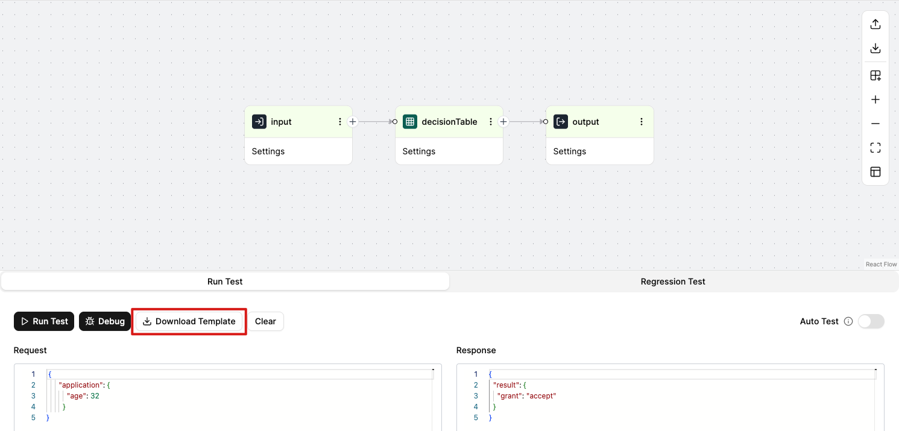Click the decisionTable node grid icon
The width and height of the screenshot is (899, 431).
[410, 122]
